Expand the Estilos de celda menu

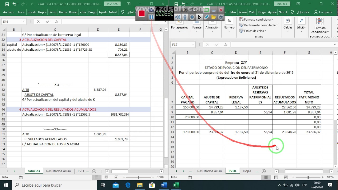pyautogui.click(x=253, y=31)
